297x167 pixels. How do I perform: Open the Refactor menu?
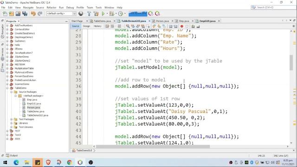[52, 7]
